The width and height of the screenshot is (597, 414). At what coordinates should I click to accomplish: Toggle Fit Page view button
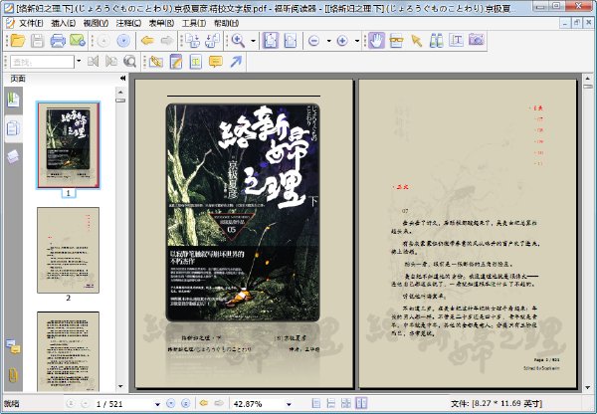270,41
